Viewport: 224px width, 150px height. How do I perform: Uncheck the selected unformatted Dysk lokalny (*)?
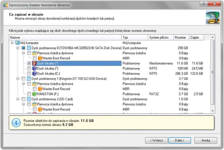[29, 63]
